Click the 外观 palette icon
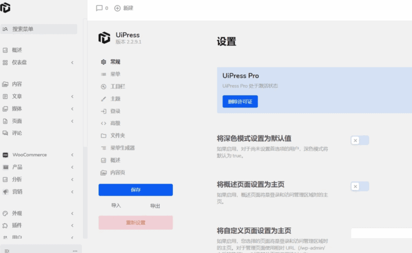The width and height of the screenshot is (412, 253). (x=5, y=213)
